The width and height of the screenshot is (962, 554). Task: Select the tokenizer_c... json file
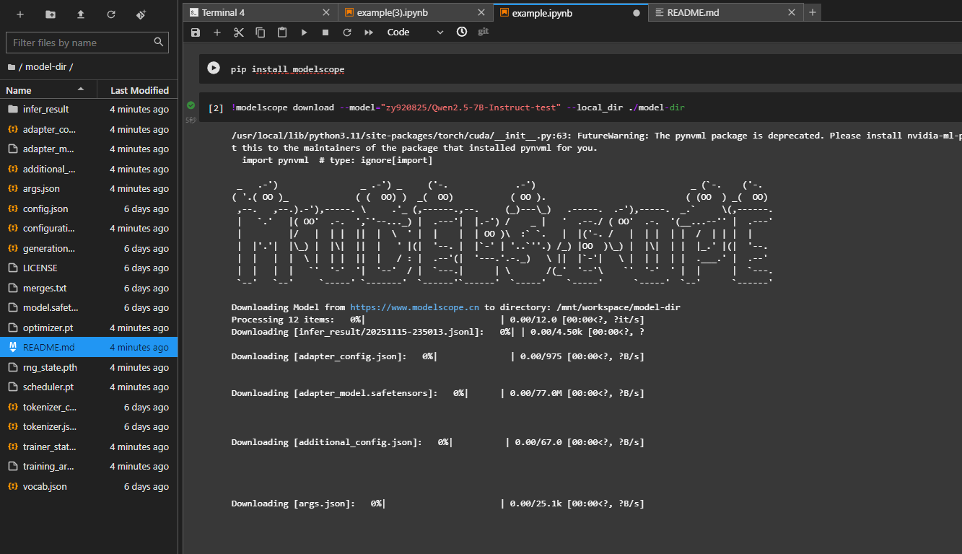(x=89, y=407)
